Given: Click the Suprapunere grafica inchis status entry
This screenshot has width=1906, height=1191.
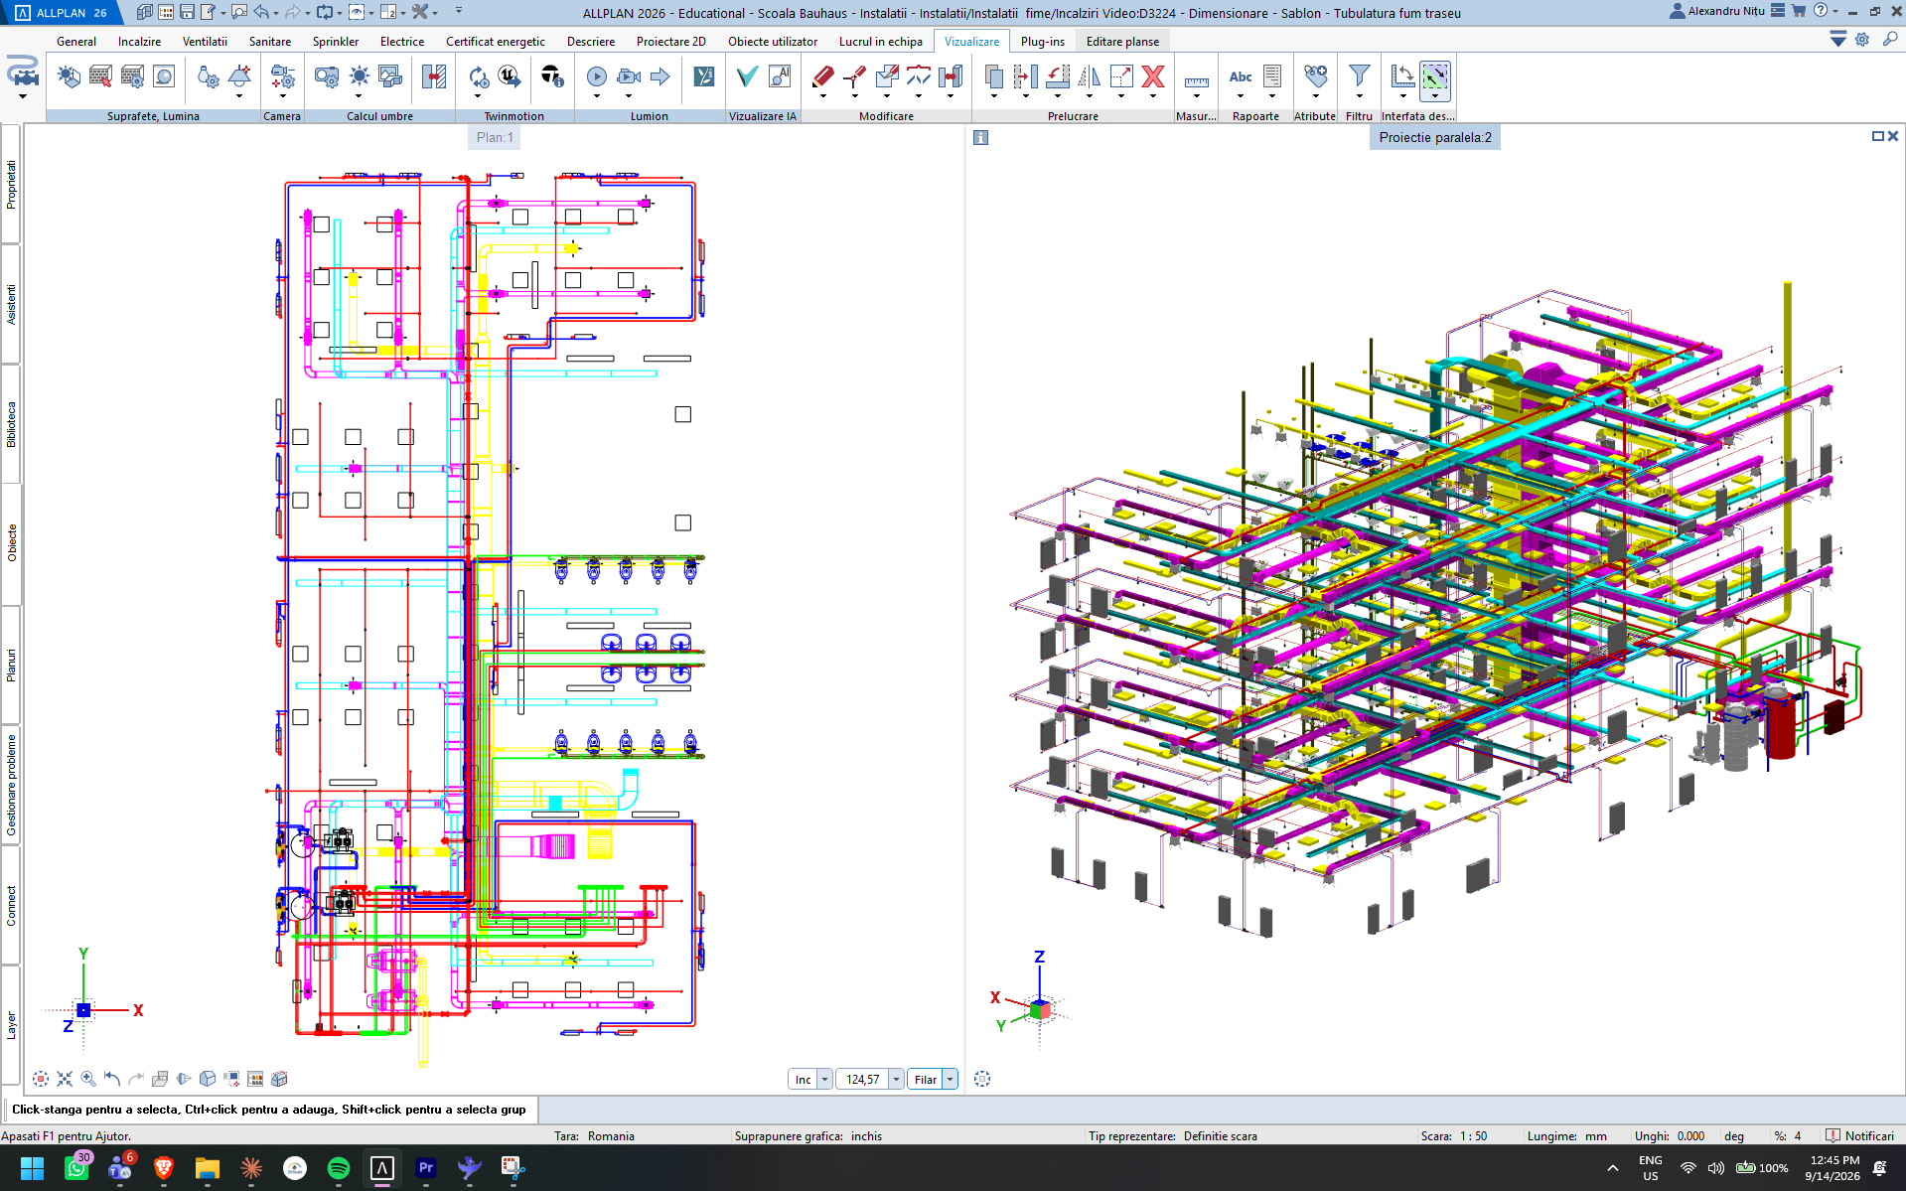Looking at the screenshot, I should [x=807, y=1135].
